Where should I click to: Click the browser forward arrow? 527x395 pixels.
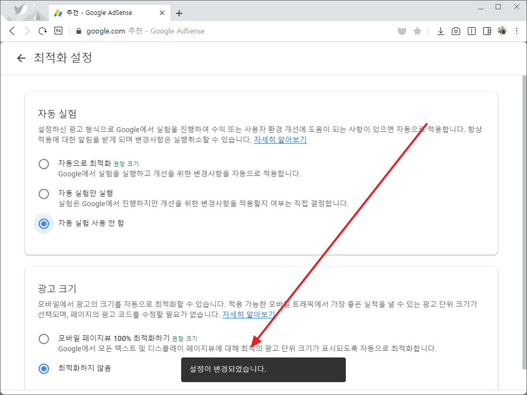click(x=27, y=31)
